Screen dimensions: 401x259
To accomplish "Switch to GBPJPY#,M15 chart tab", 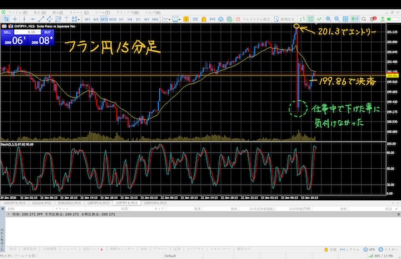I will tap(98, 203).
